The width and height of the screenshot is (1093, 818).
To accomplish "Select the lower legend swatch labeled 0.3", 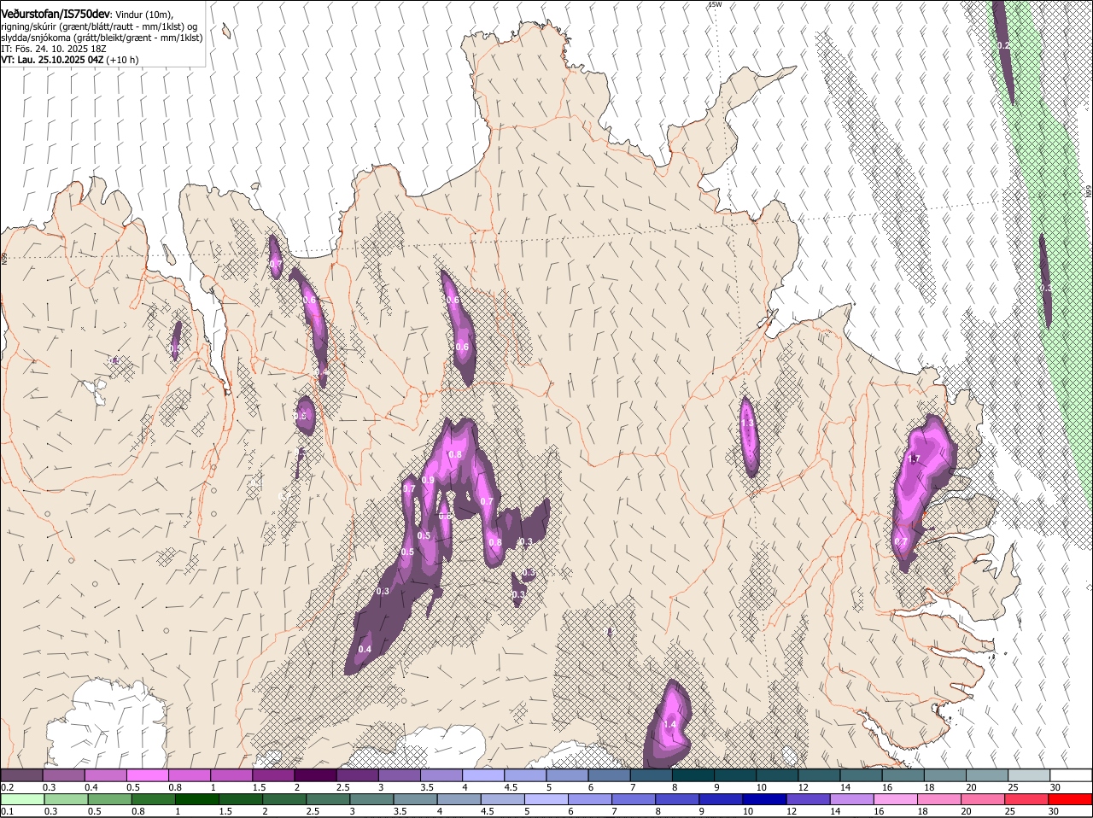I will point(66,800).
